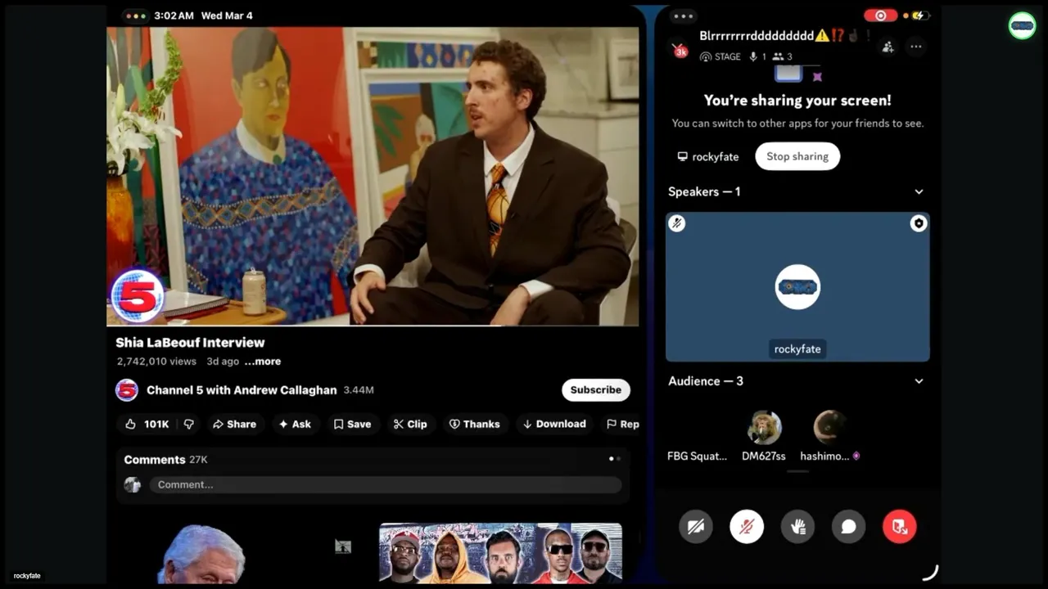The height and width of the screenshot is (589, 1048).
Task: Stop sharing your screen
Action: point(797,156)
